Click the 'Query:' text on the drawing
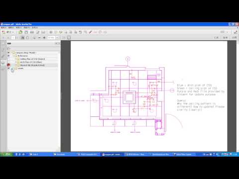Image resolution: width=239 pixels, height=179 pixels. (x=182, y=100)
